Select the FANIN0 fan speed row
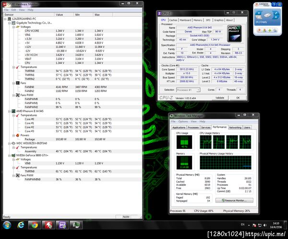This screenshot has width=288, height=239. pyautogui.click(x=72, y=87)
